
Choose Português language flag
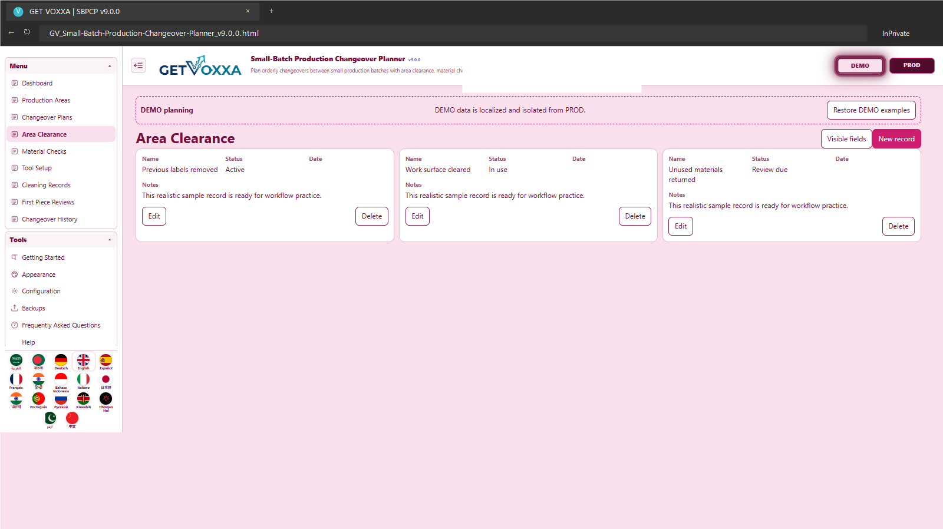pyautogui.click(x=38, y=401)
